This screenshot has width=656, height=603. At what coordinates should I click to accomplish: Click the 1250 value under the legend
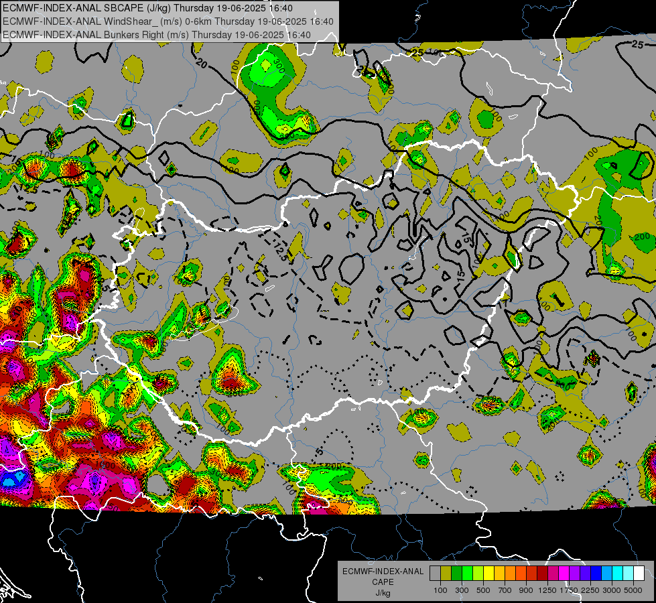(547, 590)
